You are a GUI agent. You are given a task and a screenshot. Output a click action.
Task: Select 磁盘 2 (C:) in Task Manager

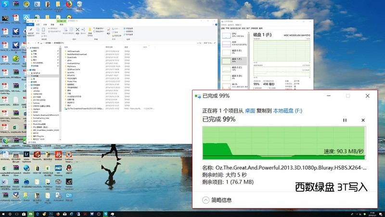(234, 69)
